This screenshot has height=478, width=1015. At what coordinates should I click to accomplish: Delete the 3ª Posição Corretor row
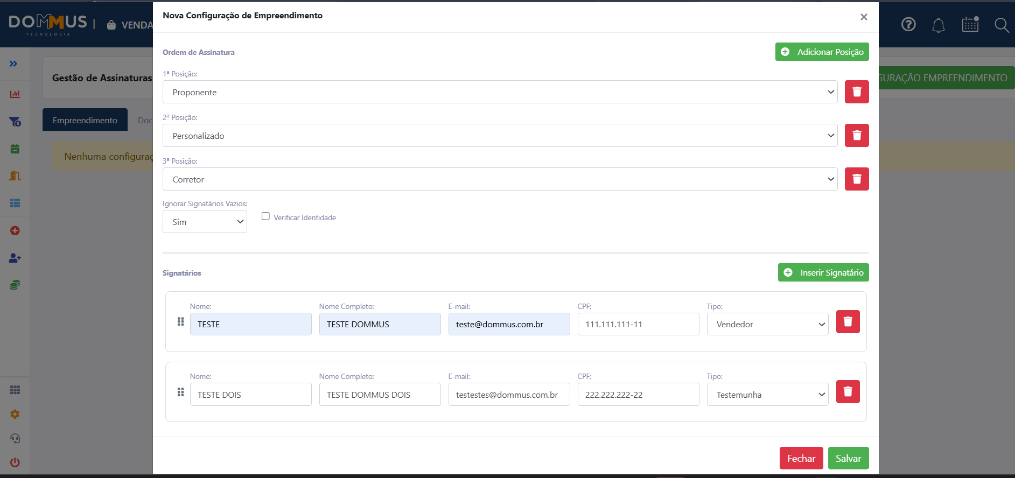[x=857, y=179]
